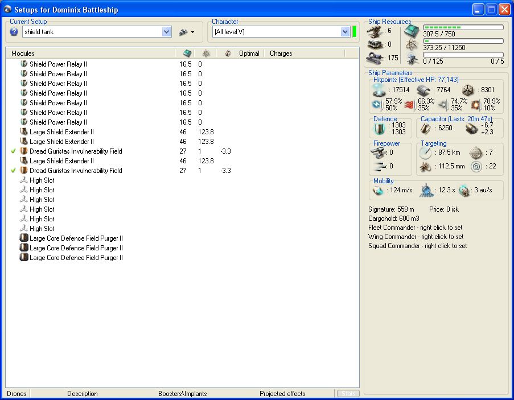Click the armor hitpoints icon
The image size is (514, 400).
click(424, 90)
